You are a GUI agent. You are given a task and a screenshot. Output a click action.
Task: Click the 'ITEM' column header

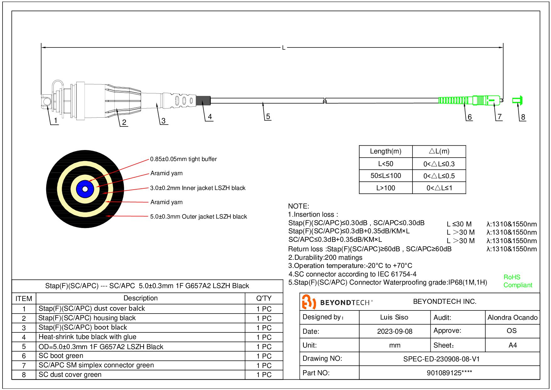pyautogui.click(x=24, y=298)
